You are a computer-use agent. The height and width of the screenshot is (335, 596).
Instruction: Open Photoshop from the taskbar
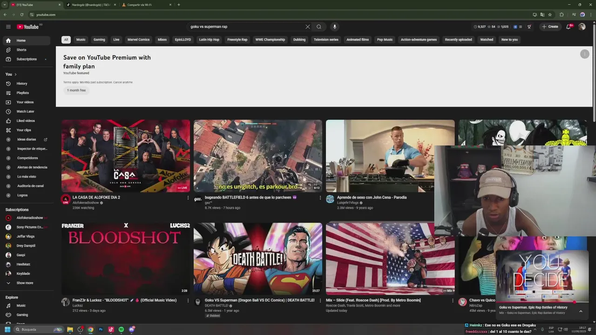(x=101, y=329)
